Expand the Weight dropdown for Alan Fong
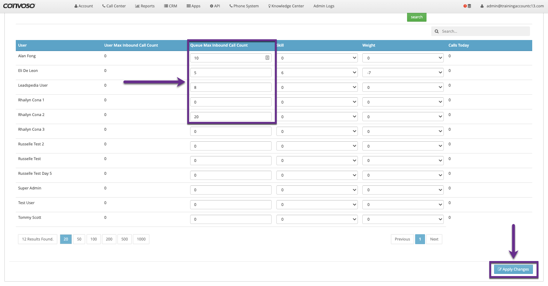The width and height of the screenshot is (548, 286). (403, 58)
